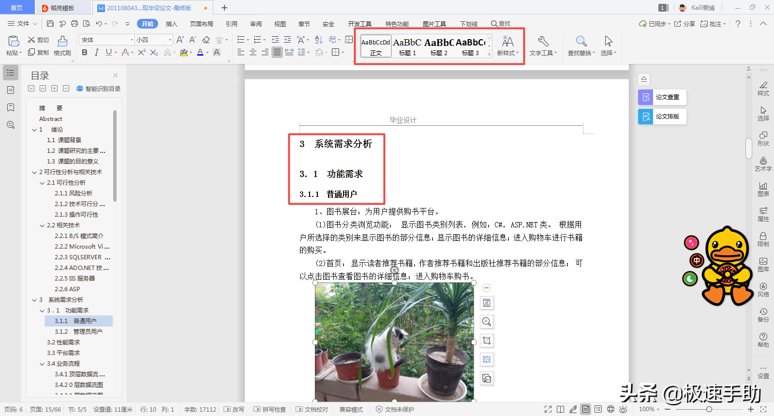Click the document vertical scrollbar thumb

(749, 149)
